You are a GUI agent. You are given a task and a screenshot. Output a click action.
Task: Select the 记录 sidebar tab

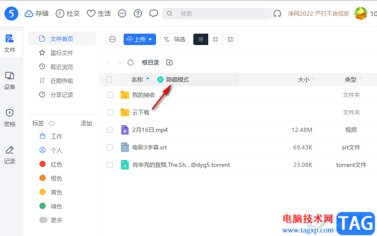[10, 155]
